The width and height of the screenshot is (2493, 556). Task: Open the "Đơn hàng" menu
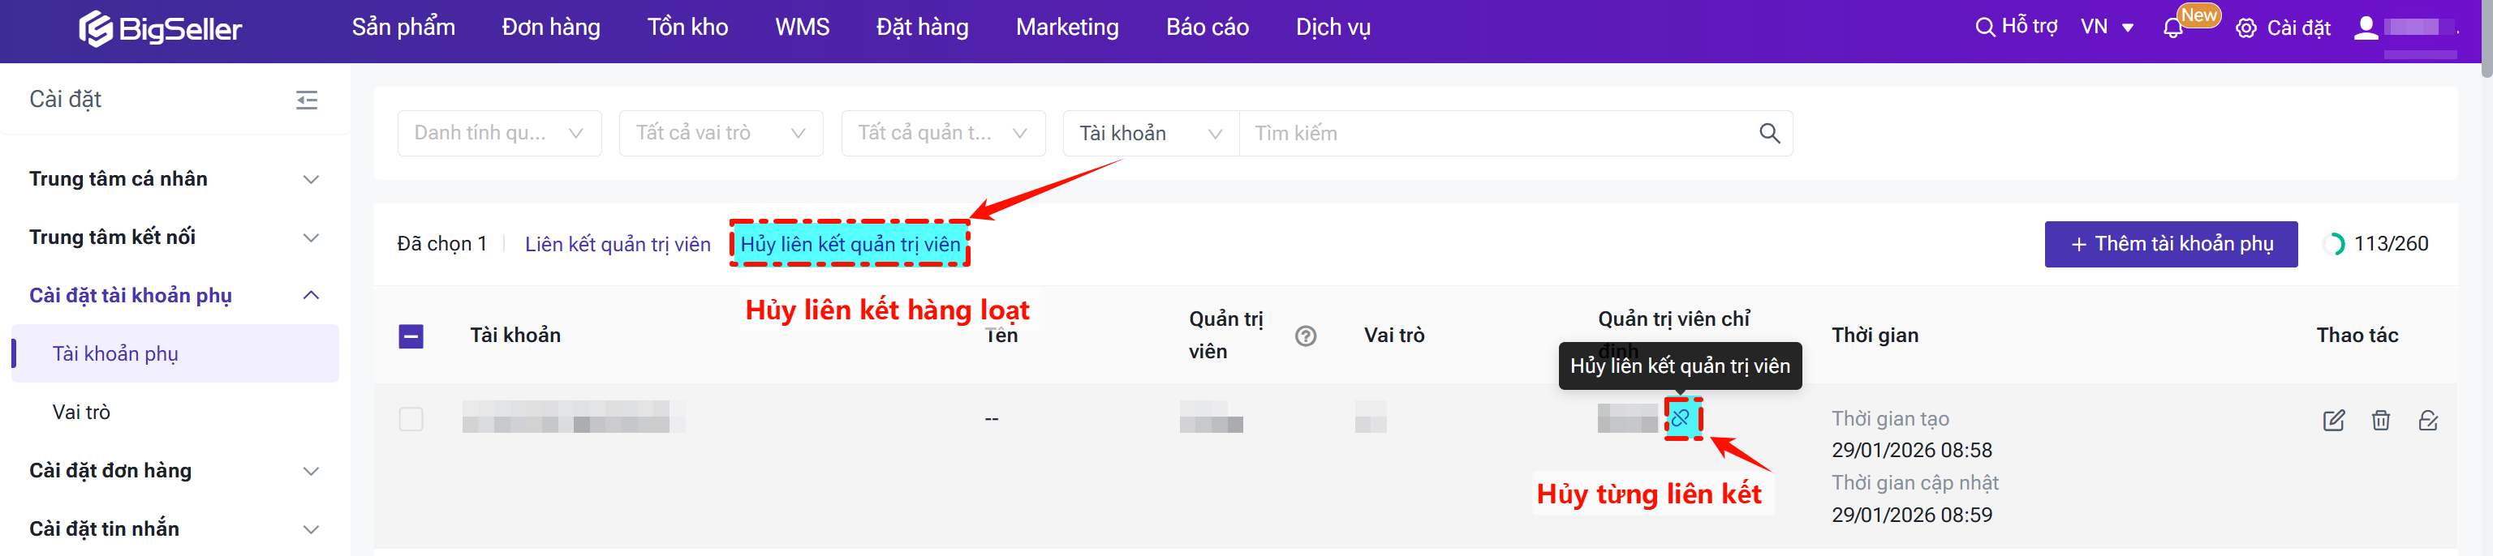(x=551, y=28)
